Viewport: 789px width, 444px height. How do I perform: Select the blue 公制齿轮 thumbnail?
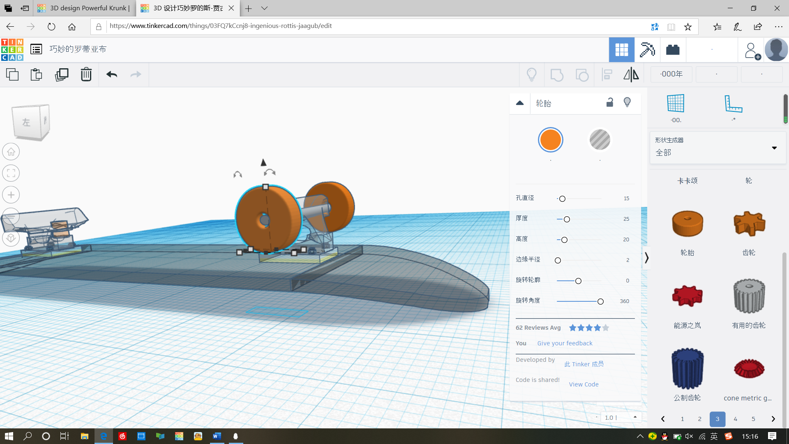pos(687,369)
